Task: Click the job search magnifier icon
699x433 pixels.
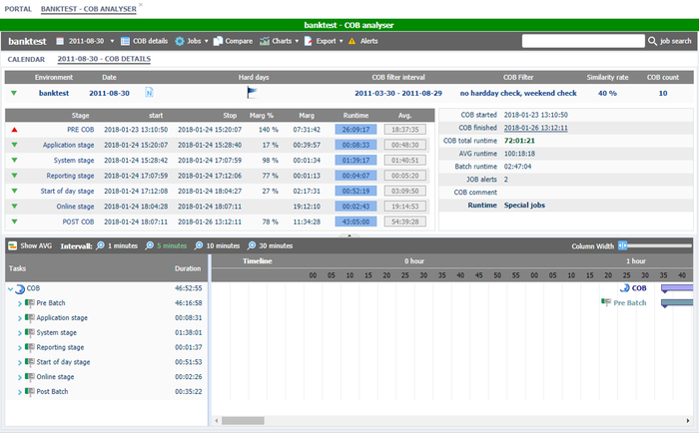Action: click(652, 41)
